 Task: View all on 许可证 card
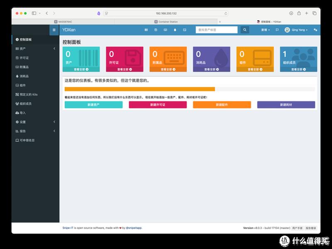click(124, 69)
